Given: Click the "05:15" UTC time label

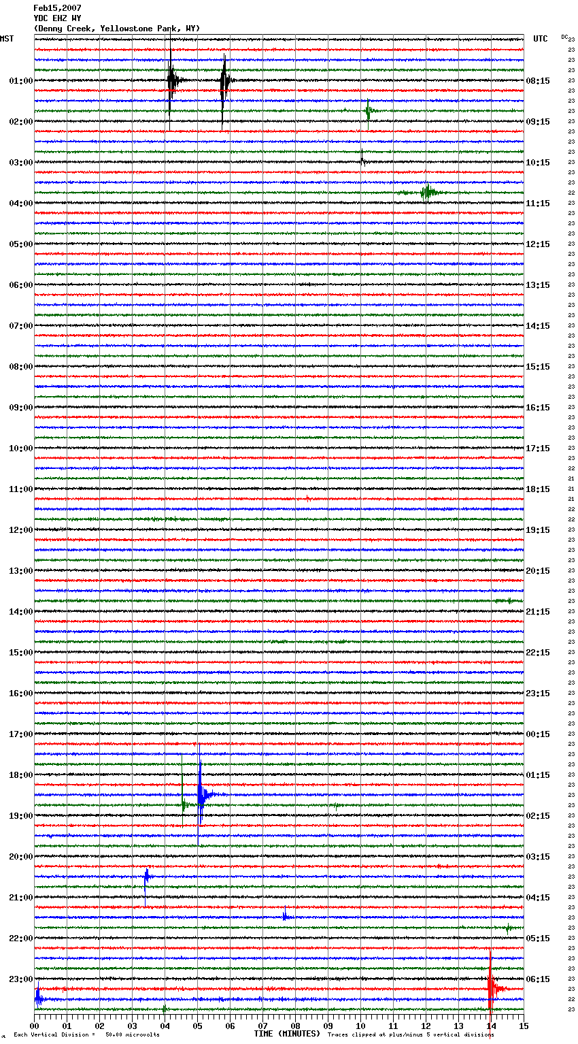Looking at the screenshot, I should click(538, 939).
